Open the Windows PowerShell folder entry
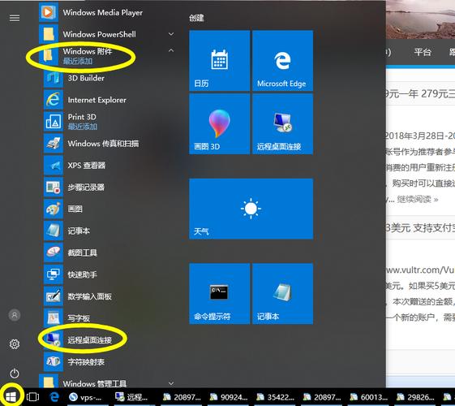Viewport: 455px width, 406px height. 107,34
